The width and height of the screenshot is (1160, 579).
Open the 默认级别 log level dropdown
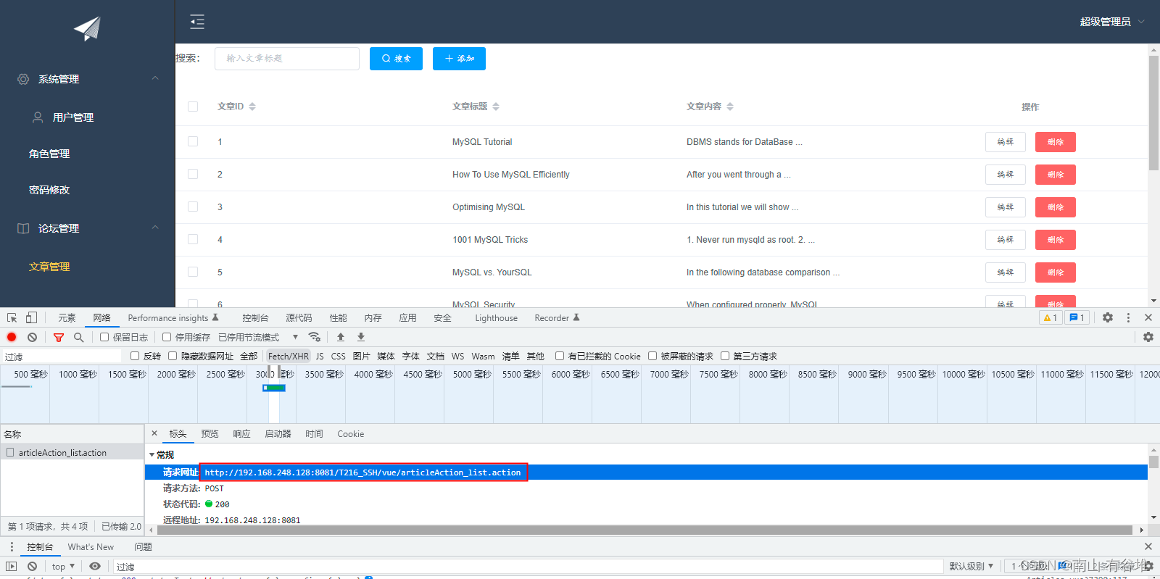971,566
